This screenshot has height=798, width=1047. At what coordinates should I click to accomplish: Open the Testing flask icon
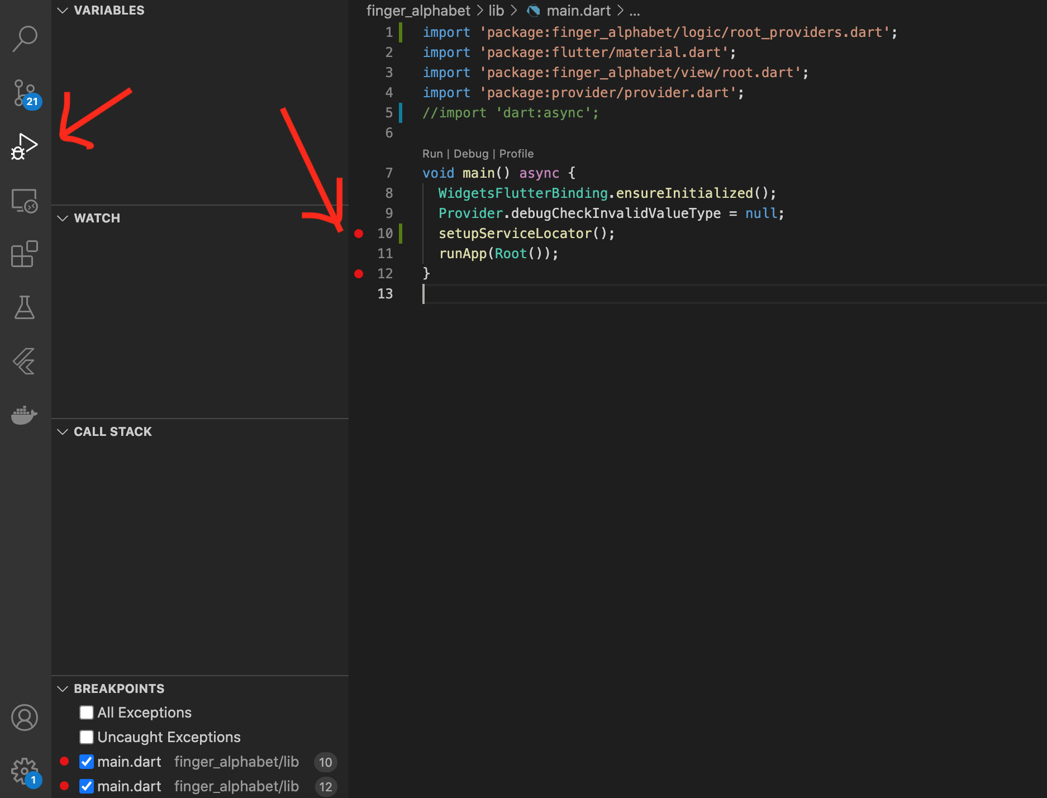[25, 307]
